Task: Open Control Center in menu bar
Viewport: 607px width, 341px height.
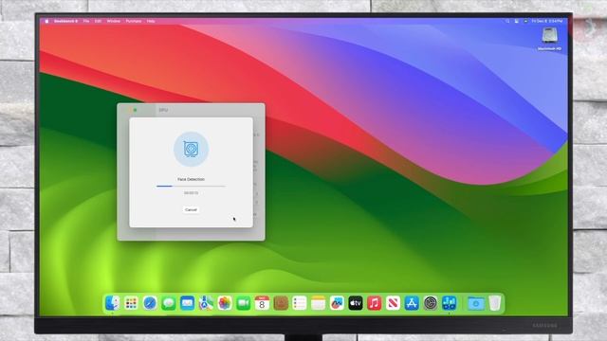Action: (x=517, y=21)
